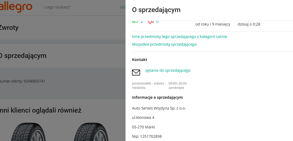
Task: Open the second tire thumbnail in recommendations
Action: click(x=91, y=132)
